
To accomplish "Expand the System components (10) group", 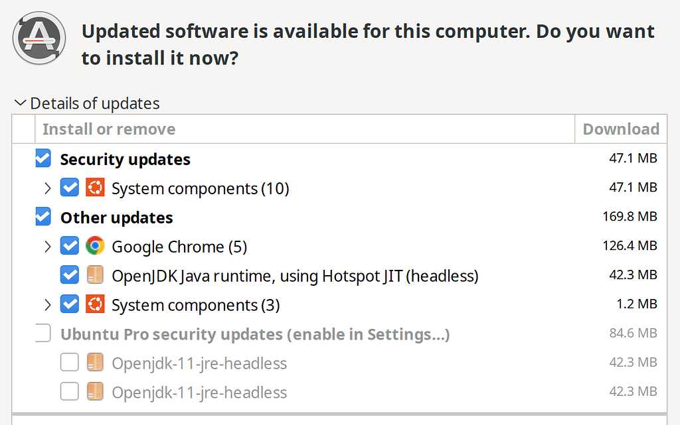I will click(x=47, y=188).
